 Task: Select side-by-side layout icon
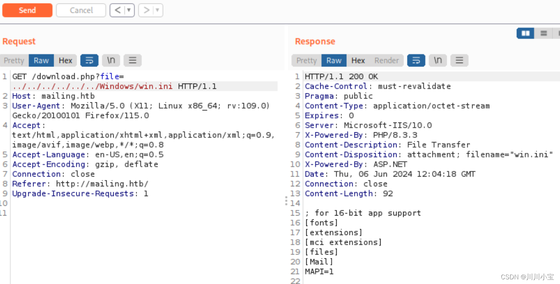525,33
